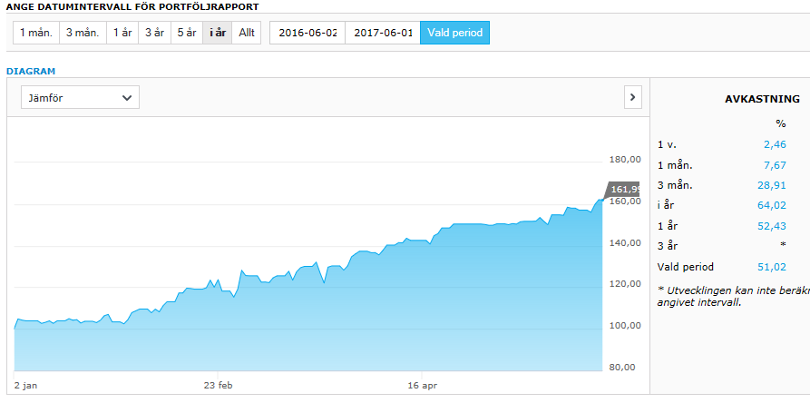Select the 3 mån. interval

pos(83,34)
